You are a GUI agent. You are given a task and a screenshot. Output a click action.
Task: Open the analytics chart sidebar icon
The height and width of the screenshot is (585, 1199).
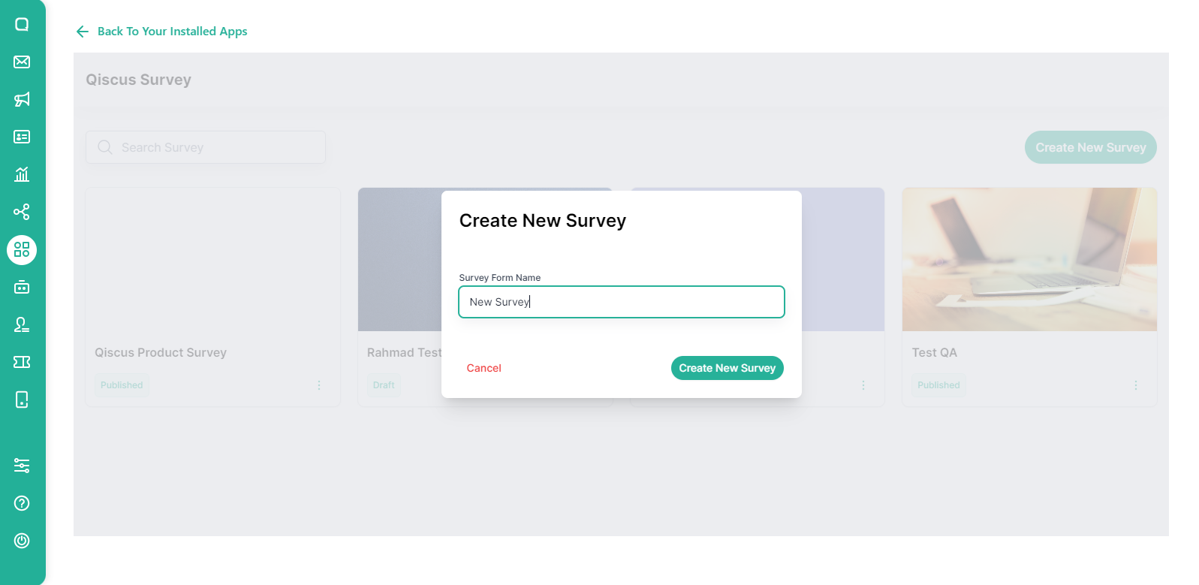click(22, 174)
